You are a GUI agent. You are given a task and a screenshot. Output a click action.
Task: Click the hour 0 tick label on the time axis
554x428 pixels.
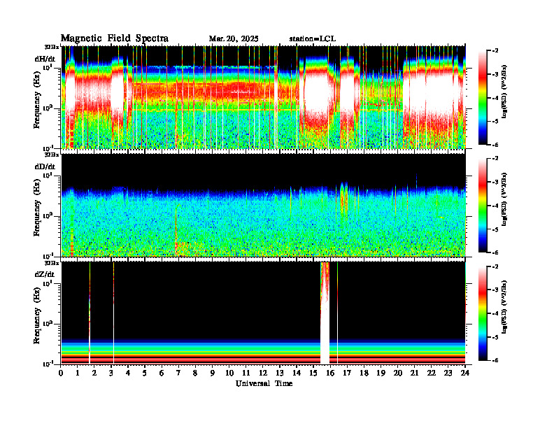[61, 373]
